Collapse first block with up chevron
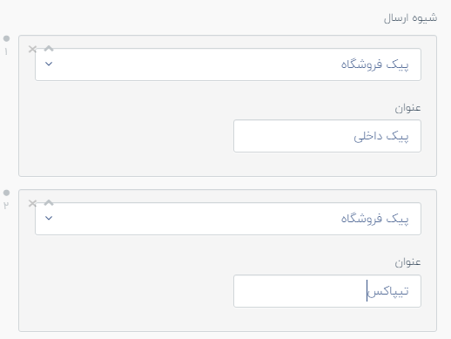This screenshot has height=339, width=451. pos(49,49)
